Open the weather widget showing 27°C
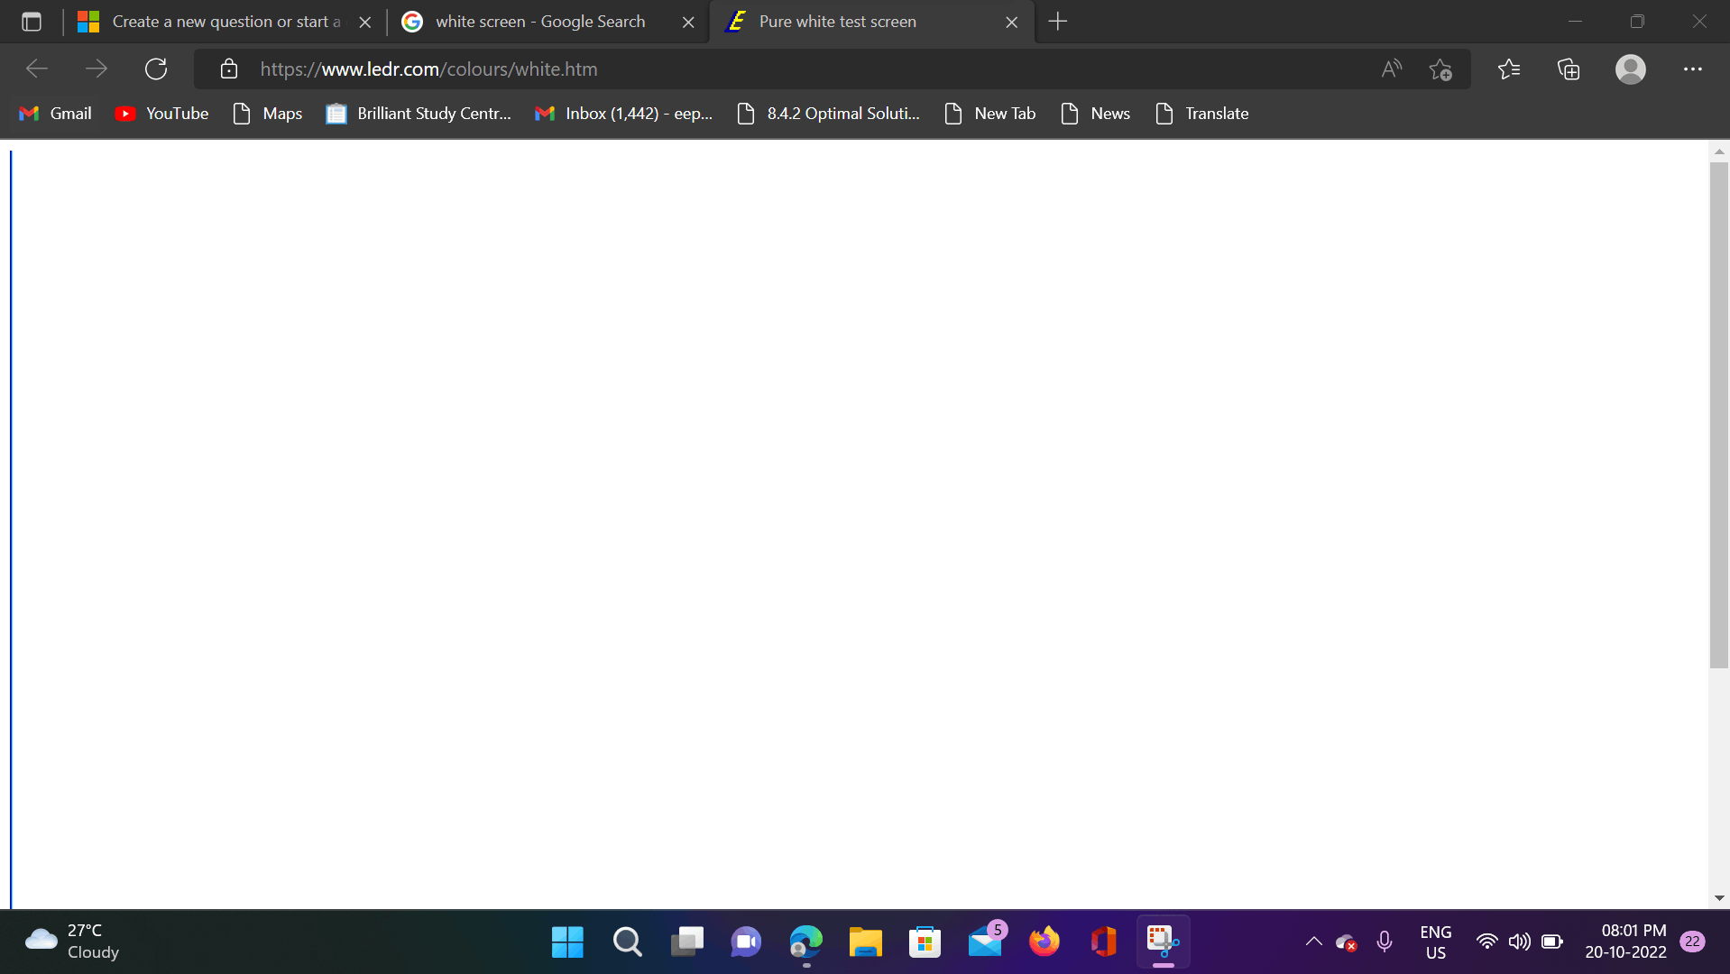Screen dimensions: 1730x974 (72, 942)
